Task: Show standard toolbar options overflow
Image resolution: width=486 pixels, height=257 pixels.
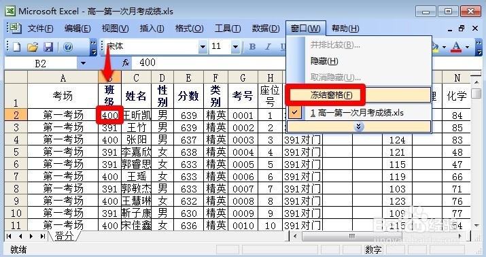Action: click(x=93, y=47)
